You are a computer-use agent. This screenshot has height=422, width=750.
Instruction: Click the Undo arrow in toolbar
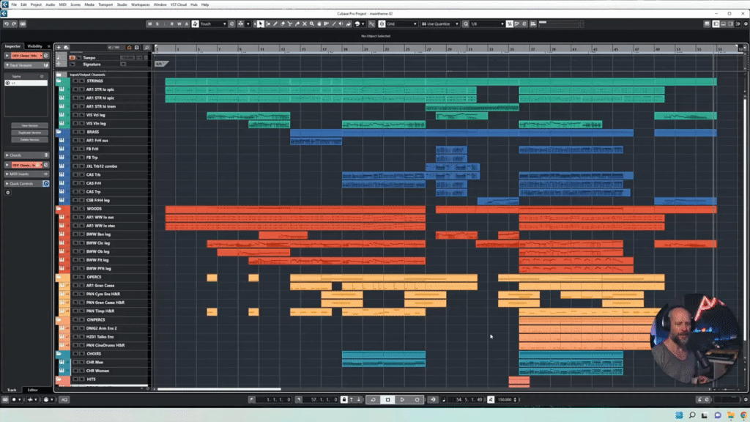[x=7, y=24]
